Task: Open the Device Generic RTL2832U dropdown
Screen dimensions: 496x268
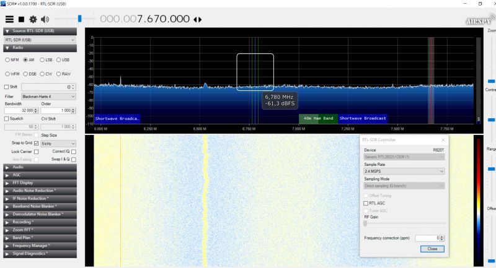Action: [404, 157]
